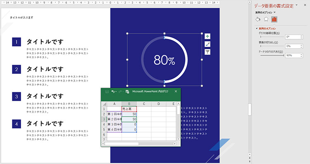Select row 1 header in the data sheet
This screenshot has width=310, height=164.
(104, 109)
